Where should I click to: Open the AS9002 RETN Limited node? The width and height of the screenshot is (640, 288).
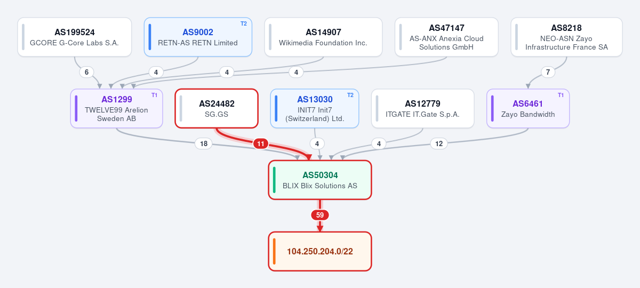pyautogui.click(x=198, y=37)
